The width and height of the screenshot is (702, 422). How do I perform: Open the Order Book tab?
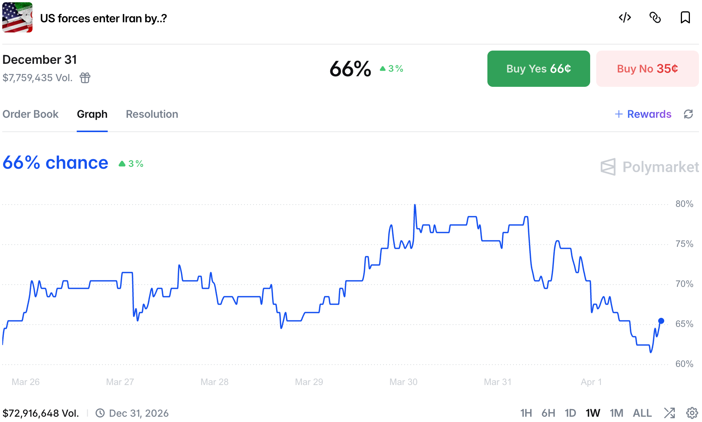point(31,114)
